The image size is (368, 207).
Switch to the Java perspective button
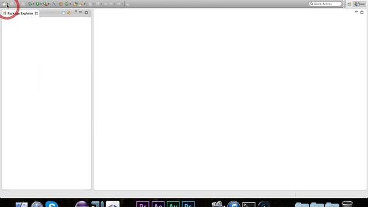[x=360, y=4]
